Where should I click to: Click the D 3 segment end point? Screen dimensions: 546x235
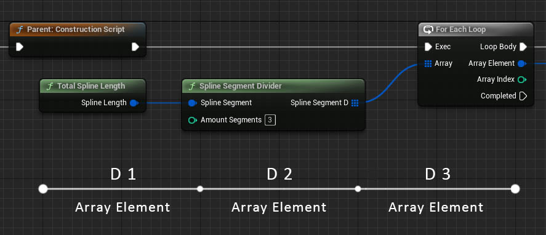coord(515,189)
